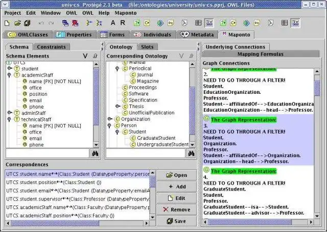The width and height of the screenshot is (327, 232).
Task: Click the Graph Connections horizontal scrollbar thumb
Action: 250,222
